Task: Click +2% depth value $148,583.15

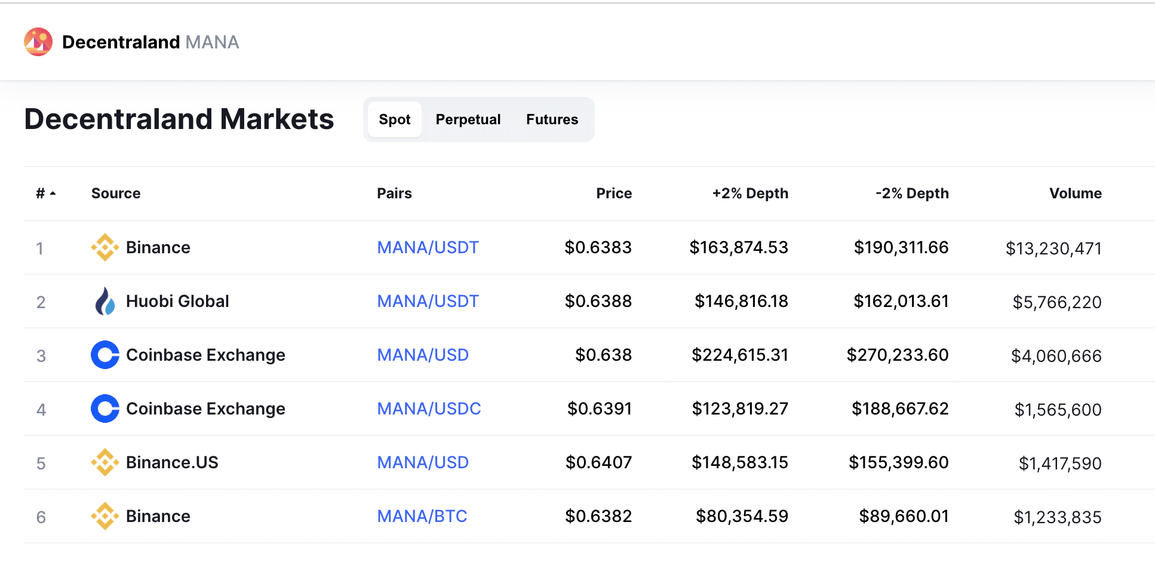Action: pyautogui.click(x=740, y=462)
